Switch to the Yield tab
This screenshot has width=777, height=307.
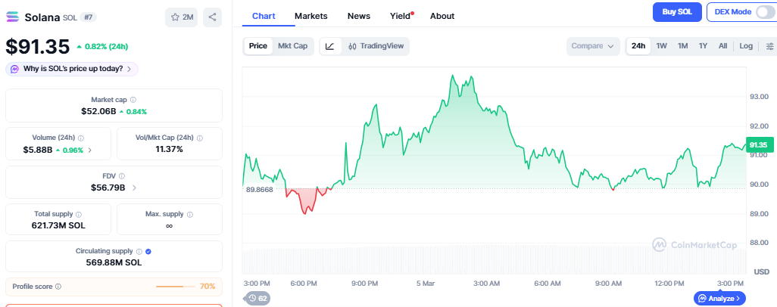pos(400,16)
